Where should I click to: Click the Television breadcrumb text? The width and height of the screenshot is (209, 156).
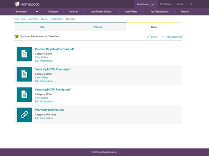[70, 19]
